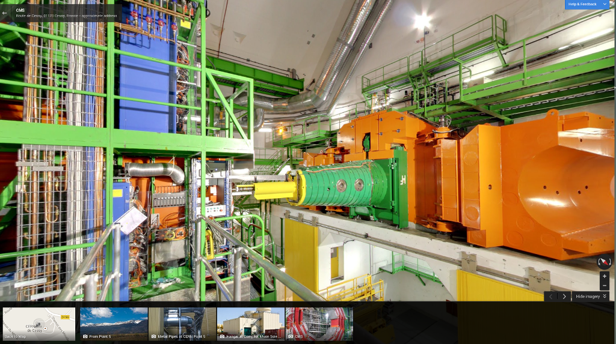This screenshot has height=344, width=616.
Task: Go to previous imagery with left arrow
Action: [551, 297]
